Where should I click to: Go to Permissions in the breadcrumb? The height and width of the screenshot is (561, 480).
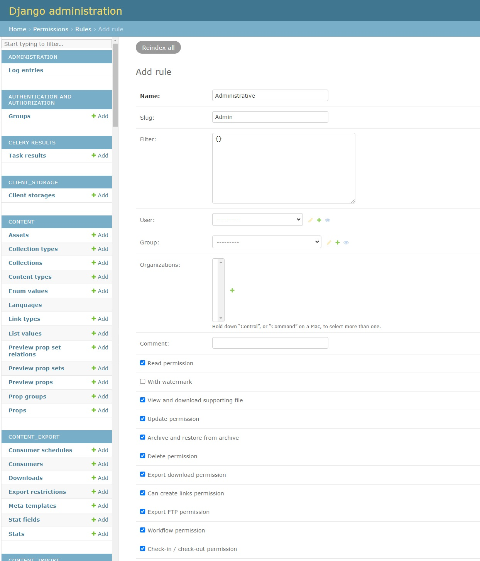pyautogui.click(x=51, y=29)
